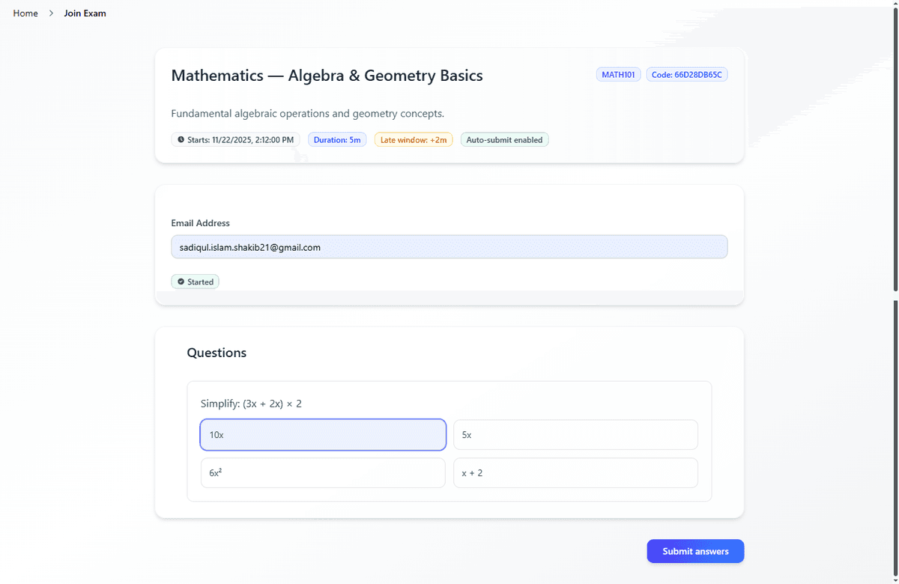This screenshot has width=899, height=584.
Task: Click the Late window: +2m chip
Action: pyautogui.click(x=414, y=139)
